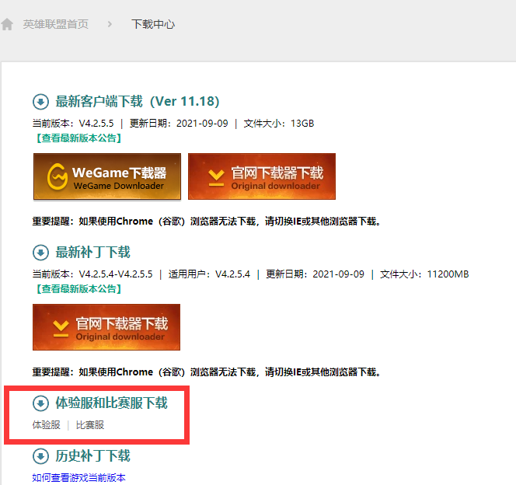Click the 历史补丁下载 heading
Viewport: 516px width, 485px height.
click(92, 456)
